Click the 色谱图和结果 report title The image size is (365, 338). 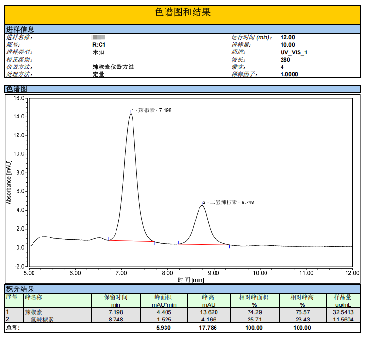click(182, 12)
